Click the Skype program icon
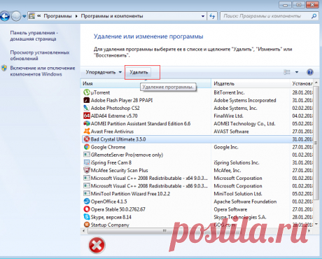The width and height of the screenshot is (322, 259). (87, 217)
